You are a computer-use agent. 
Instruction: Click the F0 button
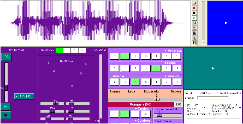(6, 57)
